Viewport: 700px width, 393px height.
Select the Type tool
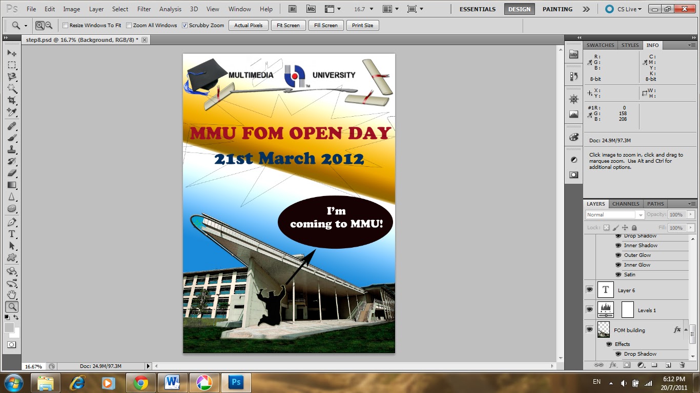tap(12, 234)
